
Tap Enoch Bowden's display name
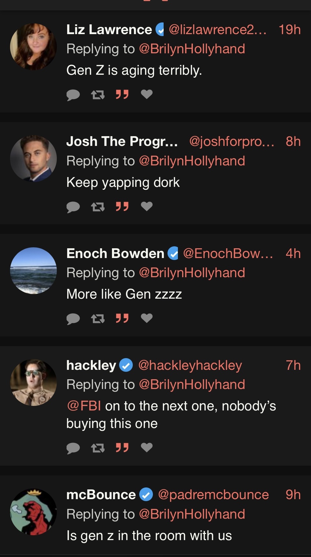[115, 253]
